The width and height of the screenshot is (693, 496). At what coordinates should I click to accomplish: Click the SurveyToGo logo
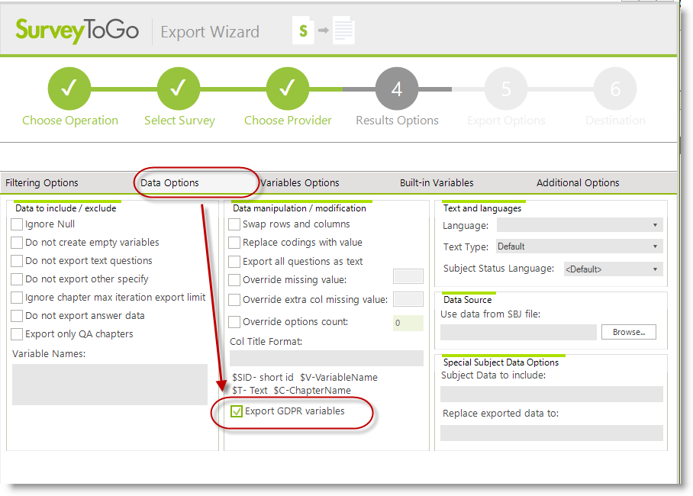click(77, 31)
